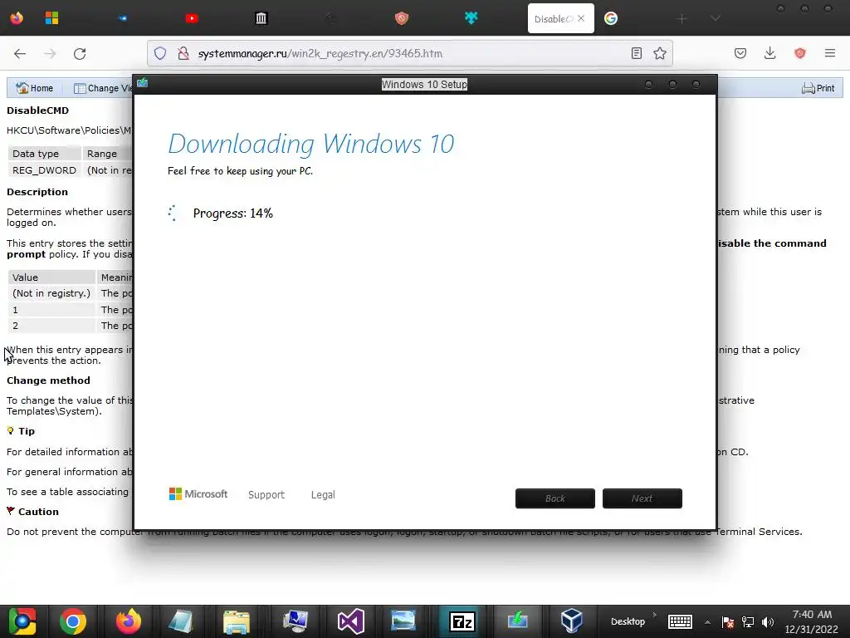Open the touch keyboard tray icon
This screenshot has width=850, height=638.
tap(680, 621)
